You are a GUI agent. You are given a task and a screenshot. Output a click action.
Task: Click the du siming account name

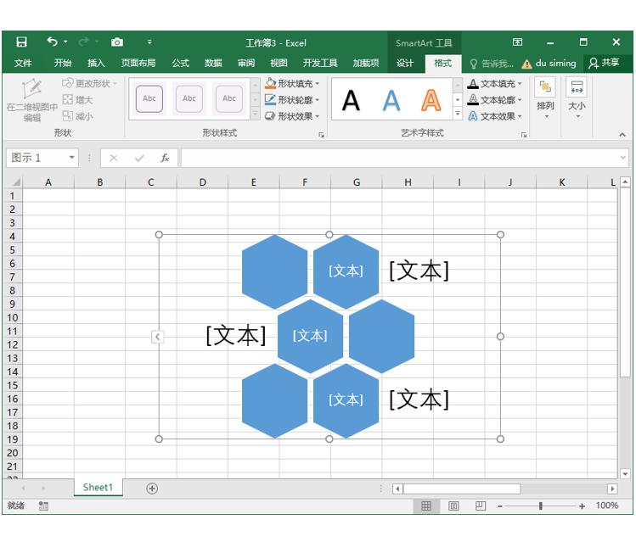555,64
